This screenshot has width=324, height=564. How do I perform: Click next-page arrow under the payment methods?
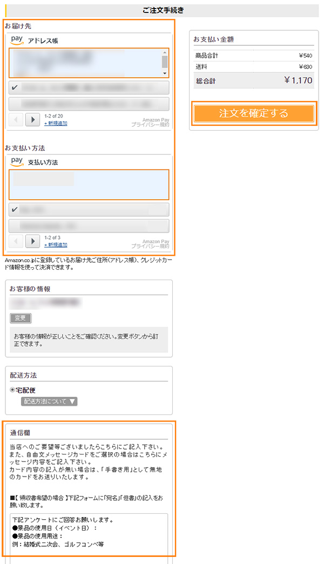click(31, 241)
